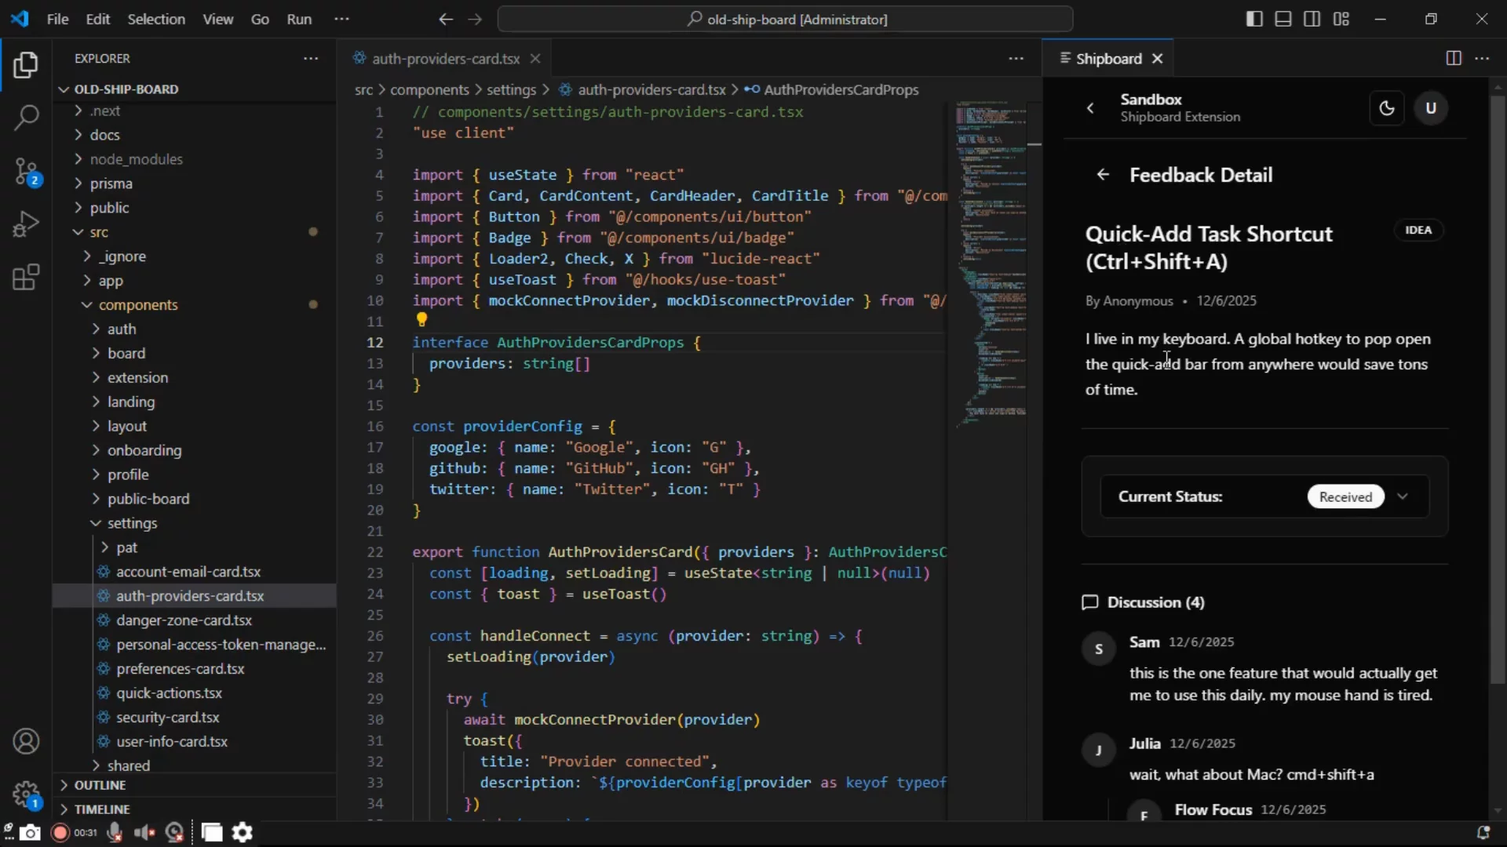Click the U user avatar button
This screenshot has width=1507, height=847.
click(x=1431, y=108)
